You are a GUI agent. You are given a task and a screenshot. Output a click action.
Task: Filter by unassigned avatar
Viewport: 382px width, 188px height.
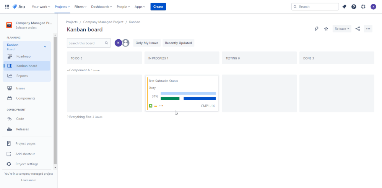[x=125, y=43]
